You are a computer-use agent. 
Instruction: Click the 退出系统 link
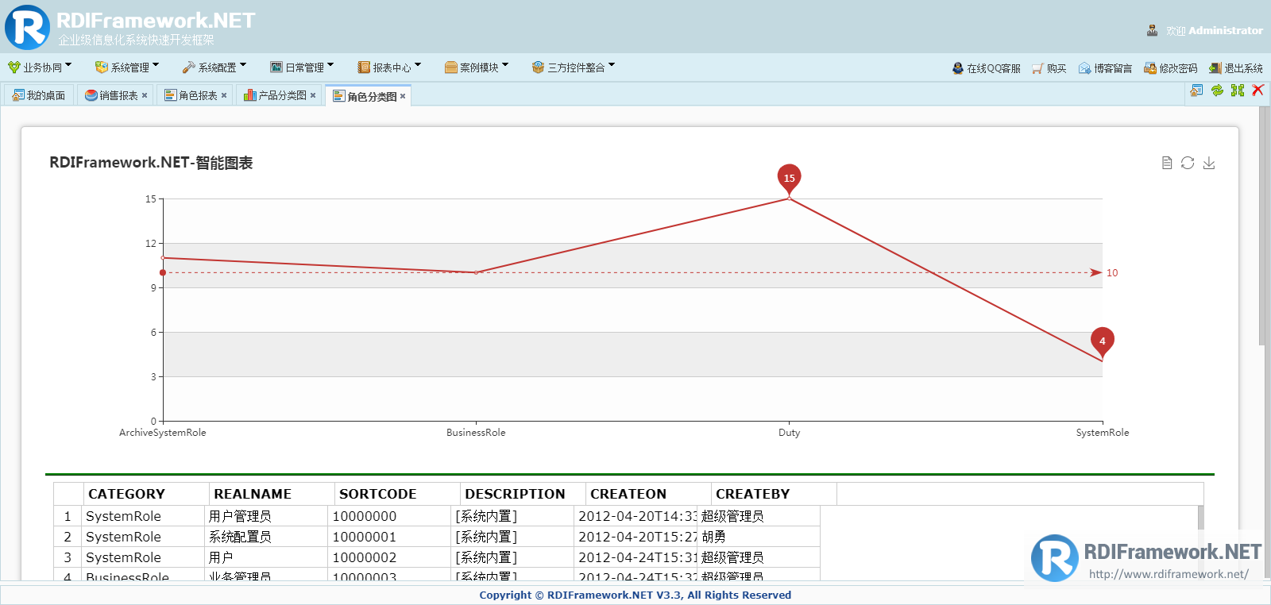pyautogui.click(x=1243, y=68)
